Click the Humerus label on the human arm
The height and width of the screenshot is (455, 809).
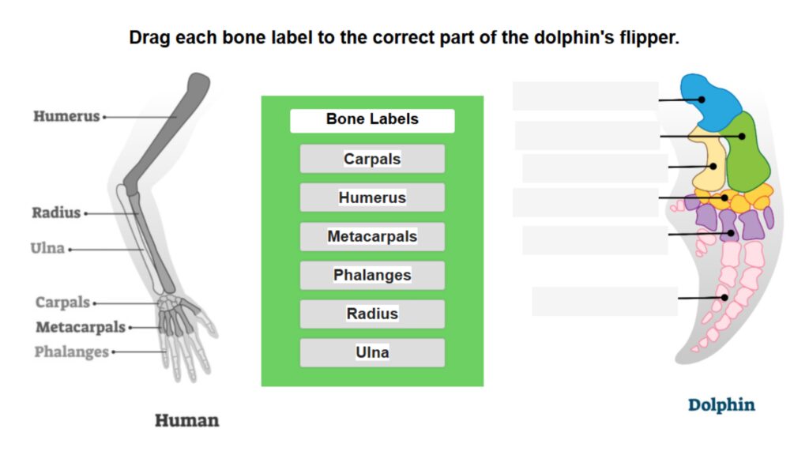[x=67, y=116]
